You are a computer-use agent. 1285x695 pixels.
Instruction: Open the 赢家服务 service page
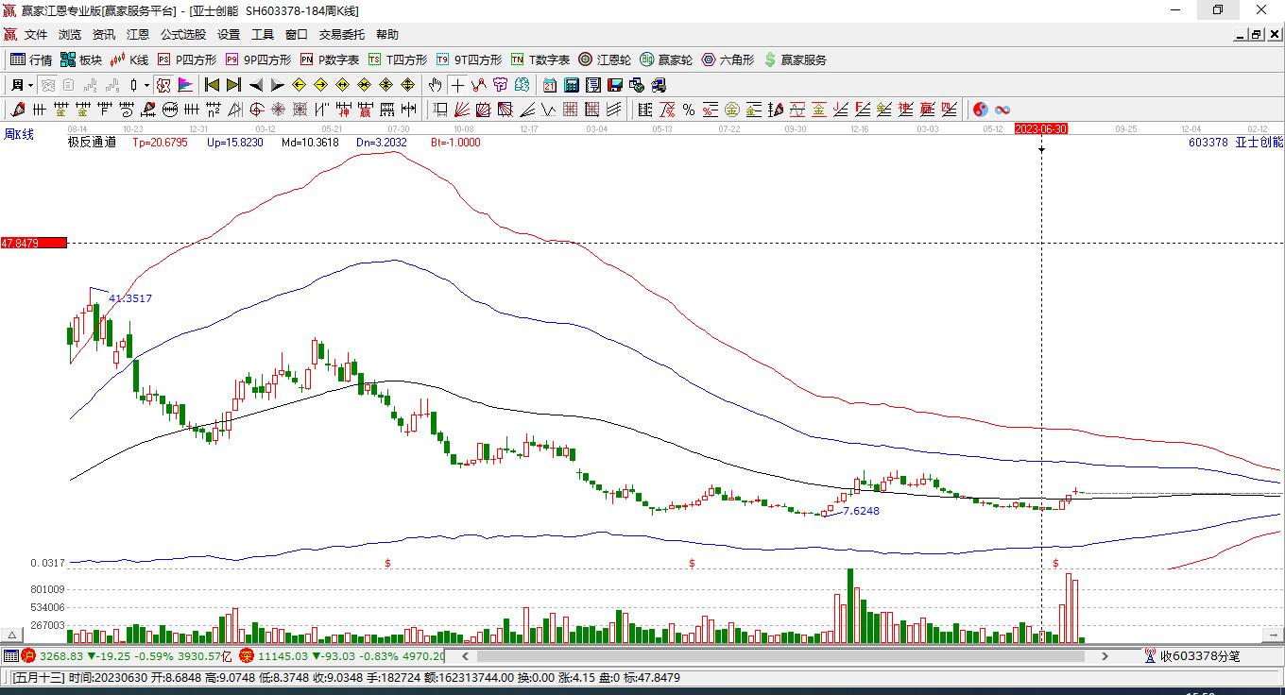795,59
